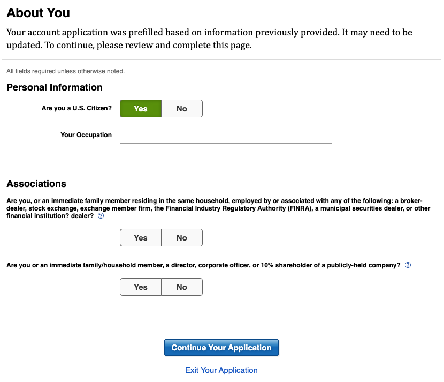
Task: Follow the Exit Your Application link
Action: pos(221,370)
